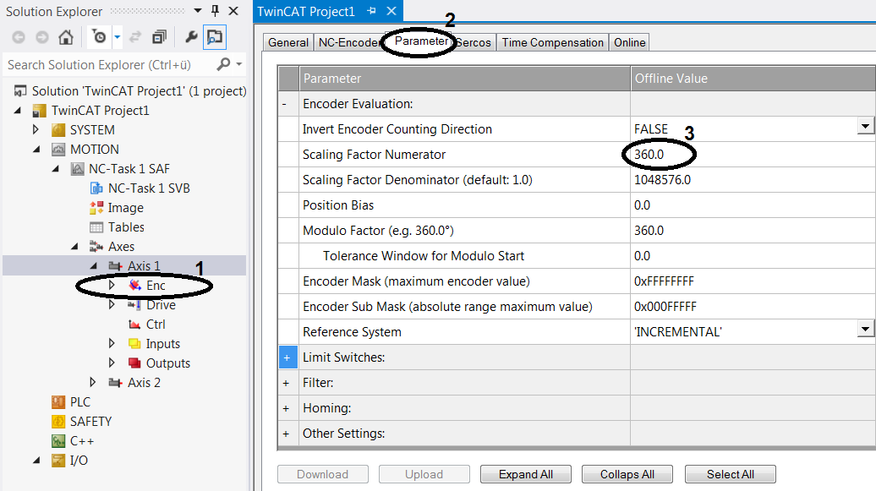The width and height of the screenshot is (876, 491).
Task: Click the Enc encoder icon
Action: [134, 286]
